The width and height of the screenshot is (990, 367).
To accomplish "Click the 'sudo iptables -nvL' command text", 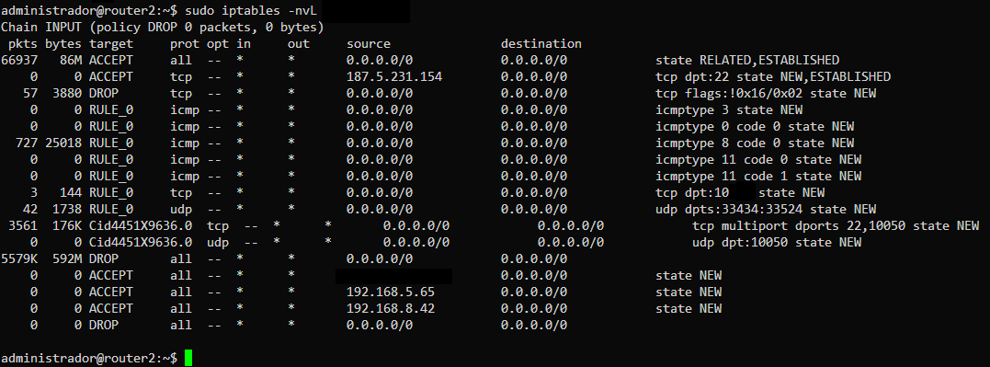I will 251,11.
